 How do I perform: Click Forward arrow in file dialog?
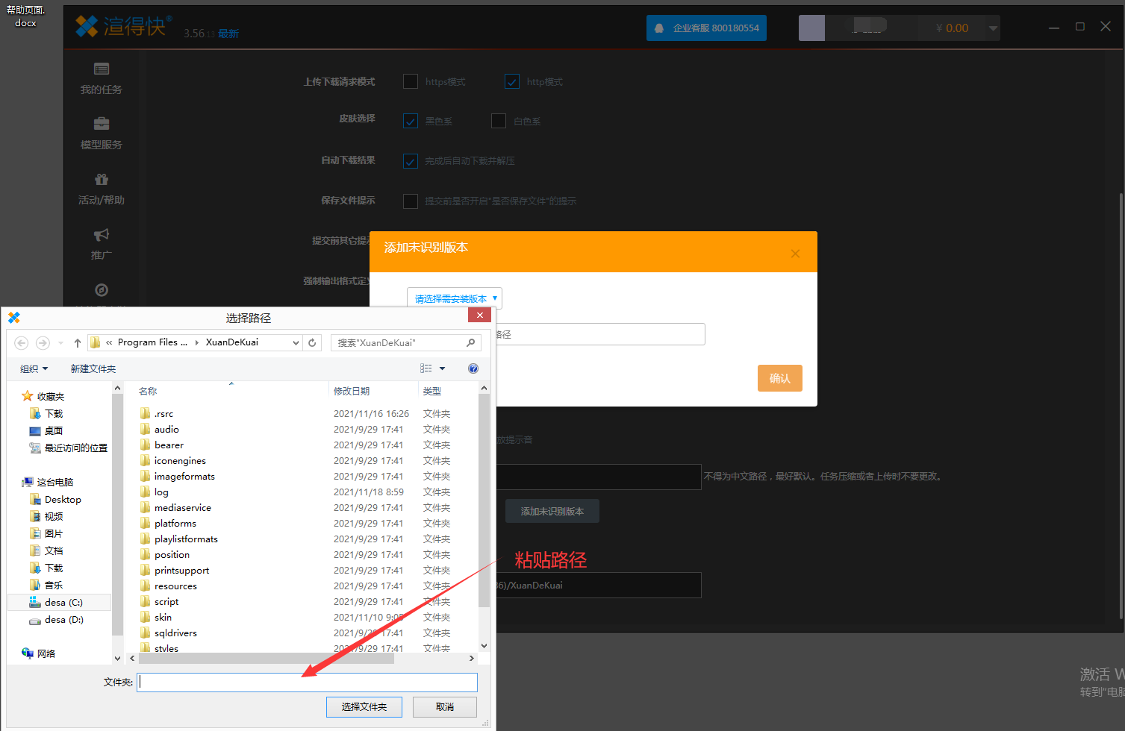click(43, 343)
